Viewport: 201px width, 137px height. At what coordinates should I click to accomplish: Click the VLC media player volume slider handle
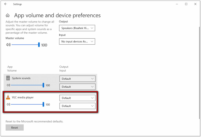pyautogui.click(x=43, y=104)
